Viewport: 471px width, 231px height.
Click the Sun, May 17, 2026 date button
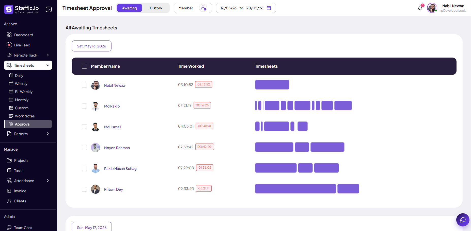92,227
